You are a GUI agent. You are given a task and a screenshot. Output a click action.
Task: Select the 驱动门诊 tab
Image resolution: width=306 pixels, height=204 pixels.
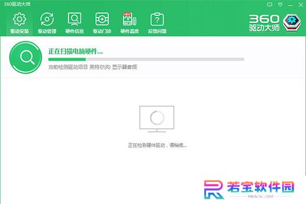tap(102, 23)
